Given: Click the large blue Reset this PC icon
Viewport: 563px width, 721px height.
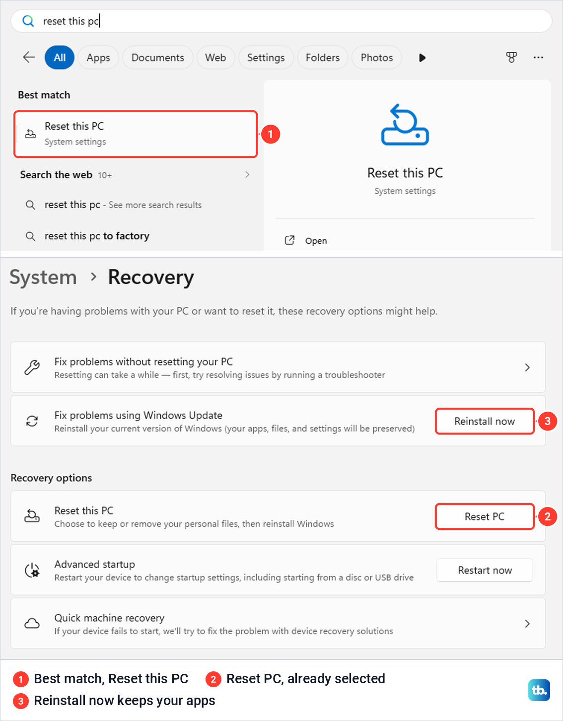Looking at the screenshot, I should pyautogui.click(x=405, y=124).
